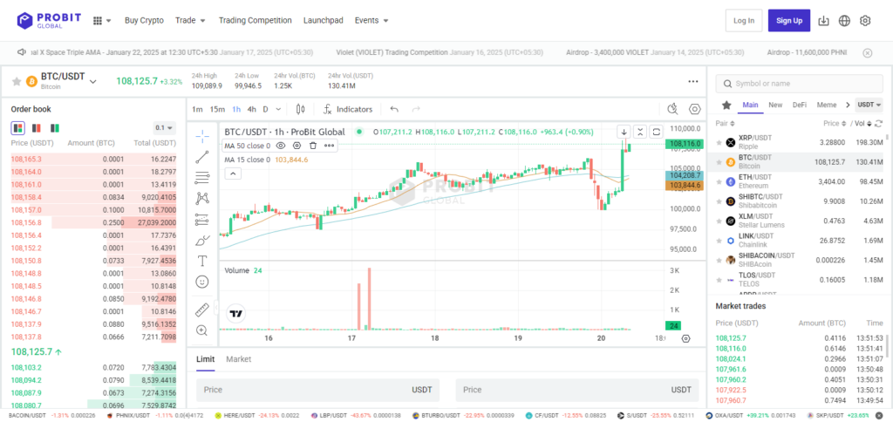Open the Trading Competition page
The height and width of the screenshot is (422, 893).
(x=256, y=21)
